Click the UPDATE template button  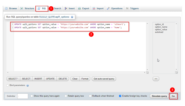50,79
